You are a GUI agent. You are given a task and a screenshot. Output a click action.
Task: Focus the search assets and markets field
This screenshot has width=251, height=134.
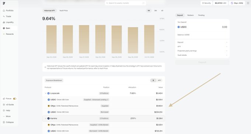coord(125,3)
